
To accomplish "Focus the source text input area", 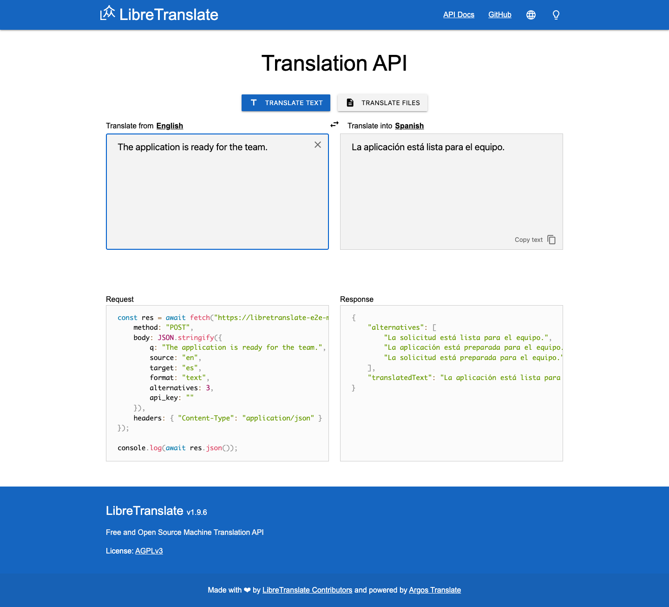I will tap(217, 192).
